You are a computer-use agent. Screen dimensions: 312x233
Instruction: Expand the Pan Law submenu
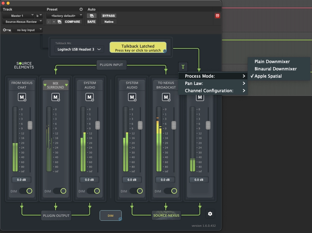click(213, 83)
